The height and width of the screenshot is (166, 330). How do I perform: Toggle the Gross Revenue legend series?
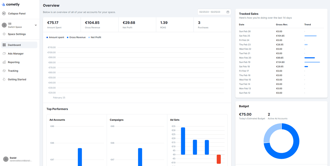[x=76, y=37]
